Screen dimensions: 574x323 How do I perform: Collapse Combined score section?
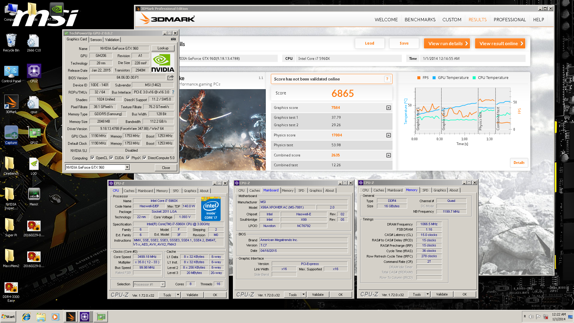point(389,155)
